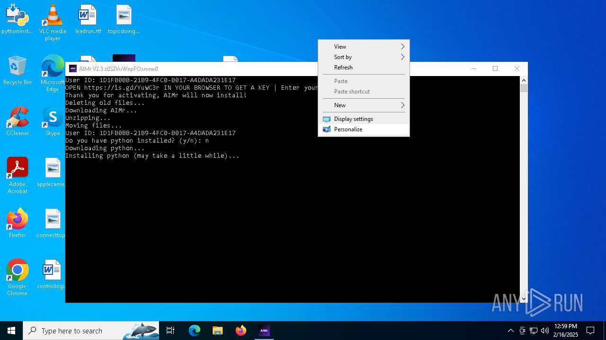This screenshot has height=340, width=606.
Task: Open the notification center icon
Action: tap(590, 331)
